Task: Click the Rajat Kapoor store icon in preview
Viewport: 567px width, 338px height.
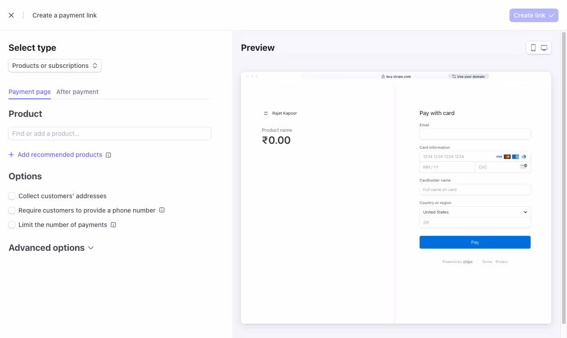Action: tap(265, 113)
